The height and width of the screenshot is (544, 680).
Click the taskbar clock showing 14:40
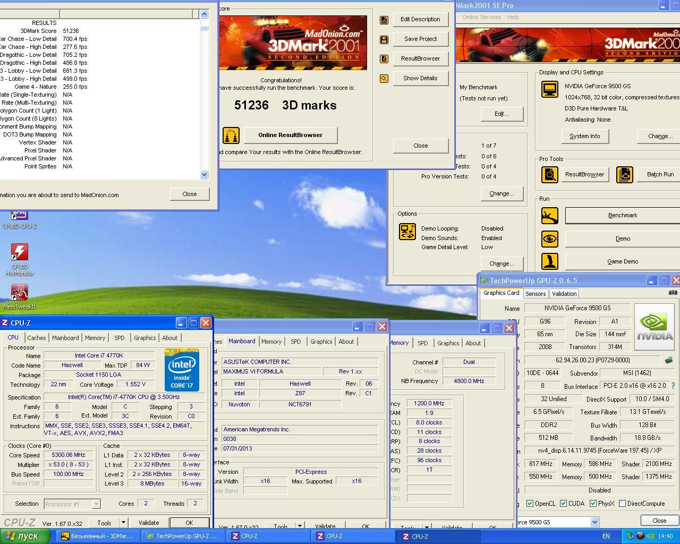[x=665, y=537]
